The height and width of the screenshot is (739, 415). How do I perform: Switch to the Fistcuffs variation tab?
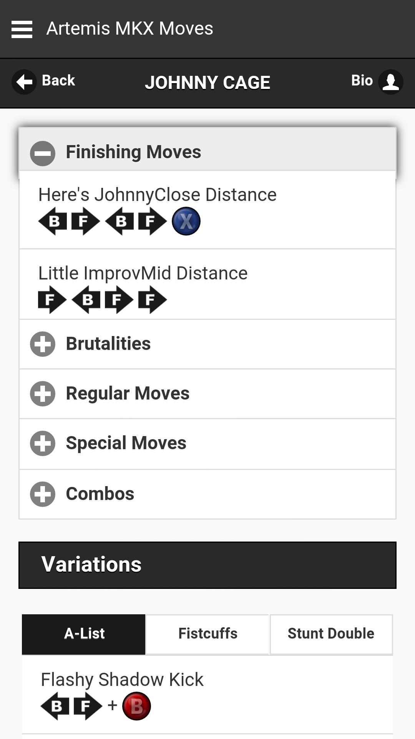click(x=207, y=634)
